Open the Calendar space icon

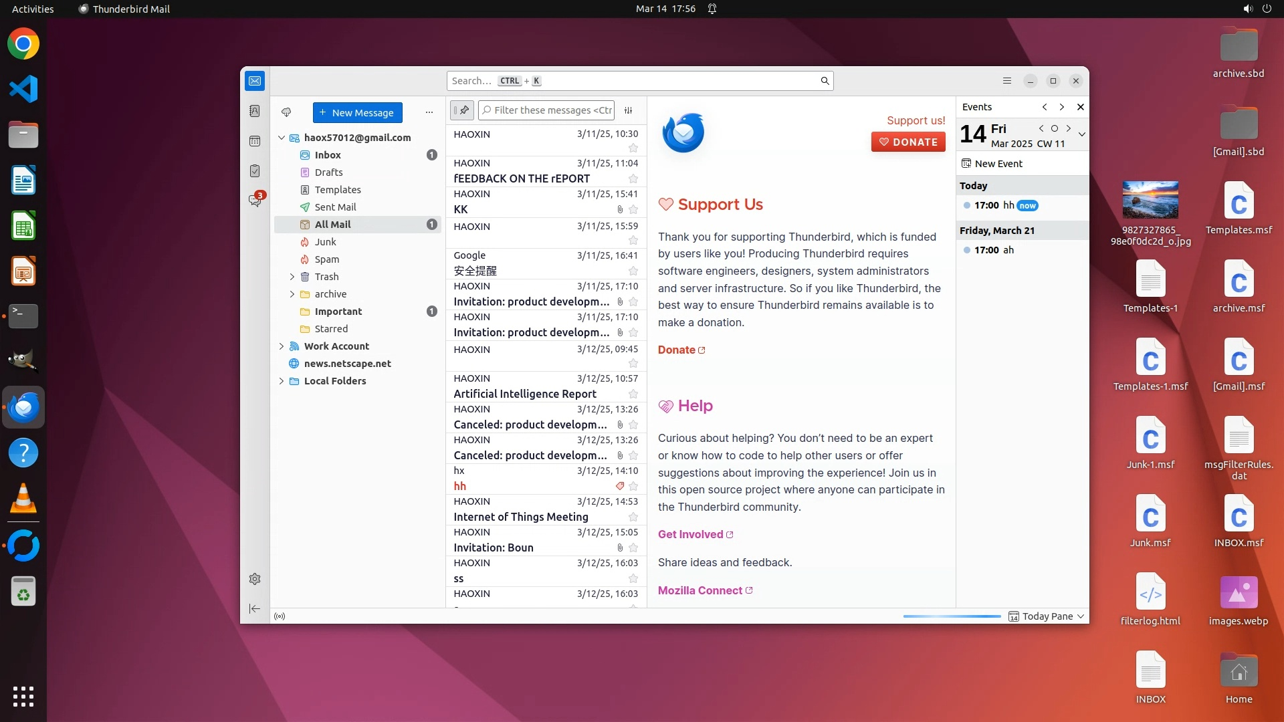255,141
